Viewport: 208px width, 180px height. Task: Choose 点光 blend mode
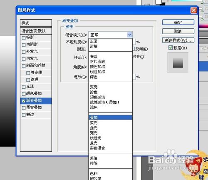tap(111, 143)
